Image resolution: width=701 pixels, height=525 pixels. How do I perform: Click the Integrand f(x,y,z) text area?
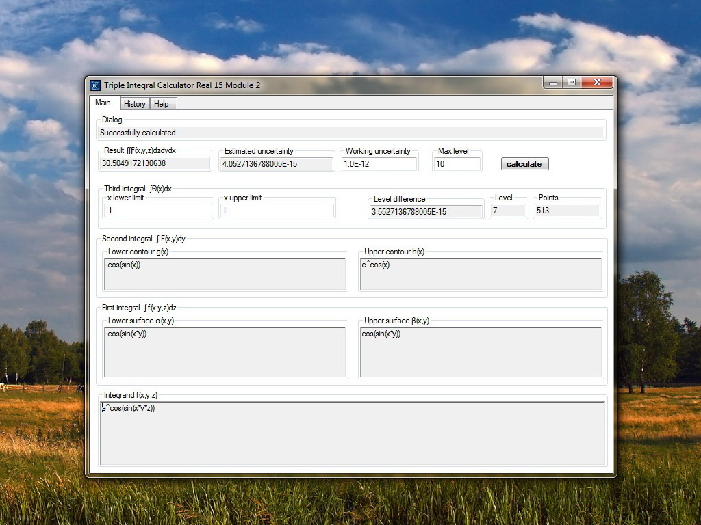tap(353, 433)
